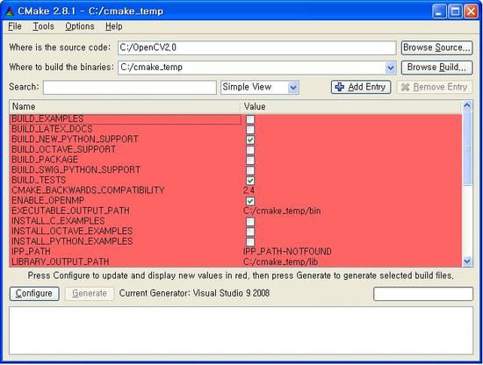The image size is (483, 365).
Task: Open the Help menu
Action: point(114,26)
